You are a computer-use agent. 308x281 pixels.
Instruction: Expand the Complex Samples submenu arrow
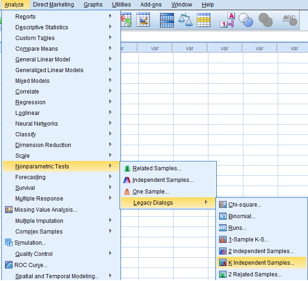click(110, 231)
